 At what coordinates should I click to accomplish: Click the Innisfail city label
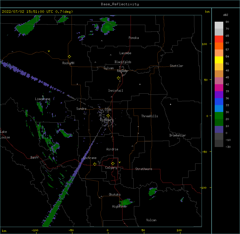116,91
